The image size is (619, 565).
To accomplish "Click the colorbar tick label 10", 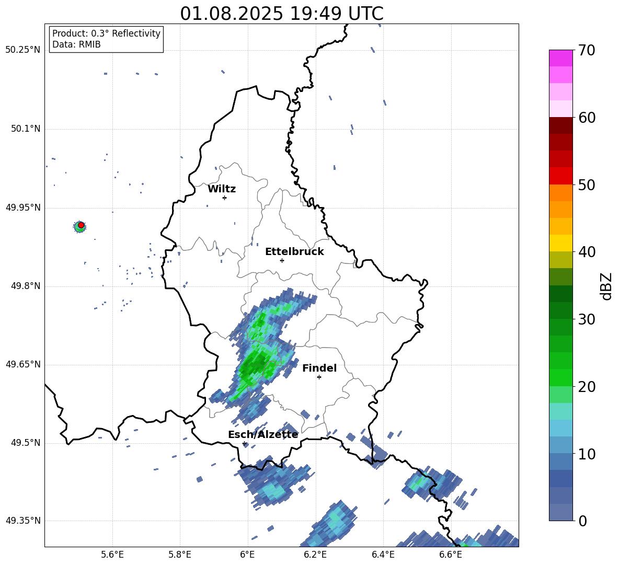I will click(587, 454).
